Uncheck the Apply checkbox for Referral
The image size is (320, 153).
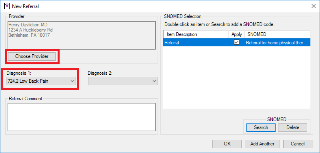coord(236,42)
